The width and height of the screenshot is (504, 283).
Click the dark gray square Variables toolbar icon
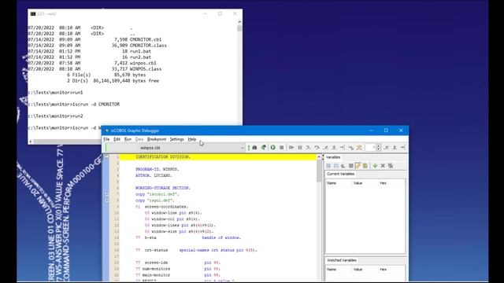pyautogui.click(x=351, y=166)
